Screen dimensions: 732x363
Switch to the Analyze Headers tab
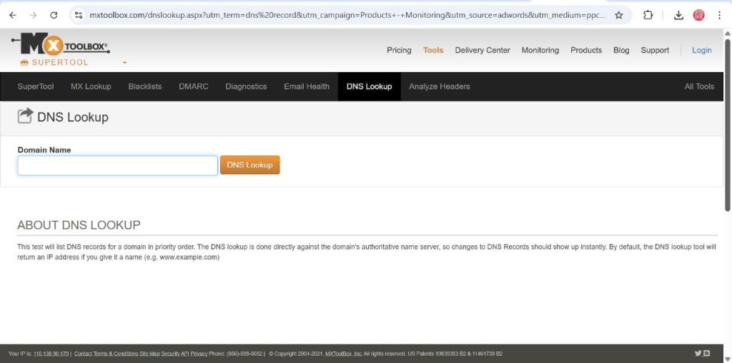(440, 86)
